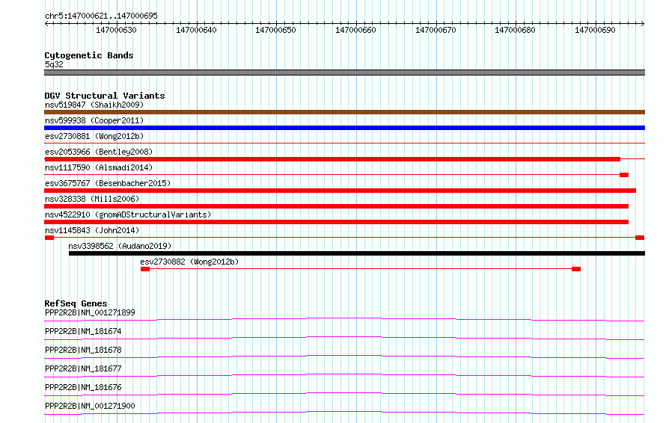Click the left red block of nsv1145843

tap(49, 238)
